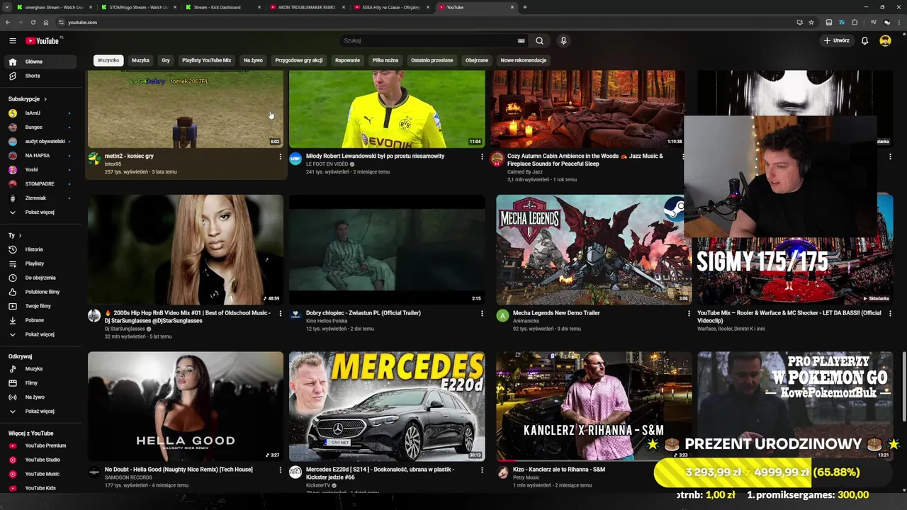Open options menu for Dobry chłopiec trailer
This screenshot has width=907, height=510.
482,313
